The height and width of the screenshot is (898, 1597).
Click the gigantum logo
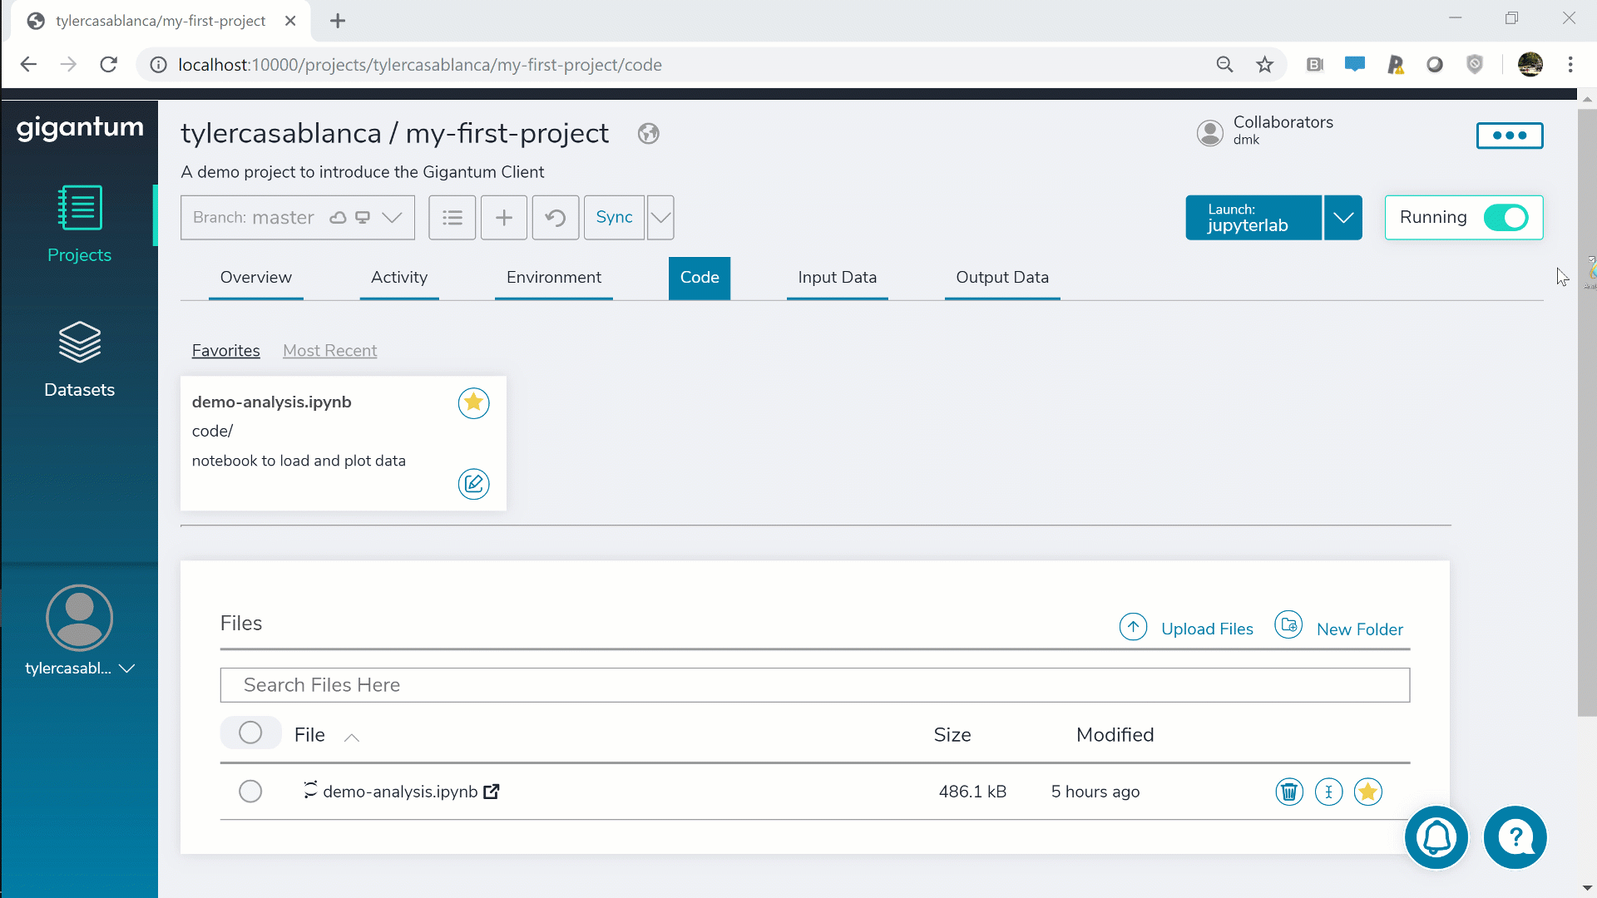(80, 128)
